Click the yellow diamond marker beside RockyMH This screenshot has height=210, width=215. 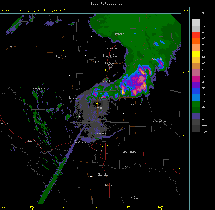62,51
